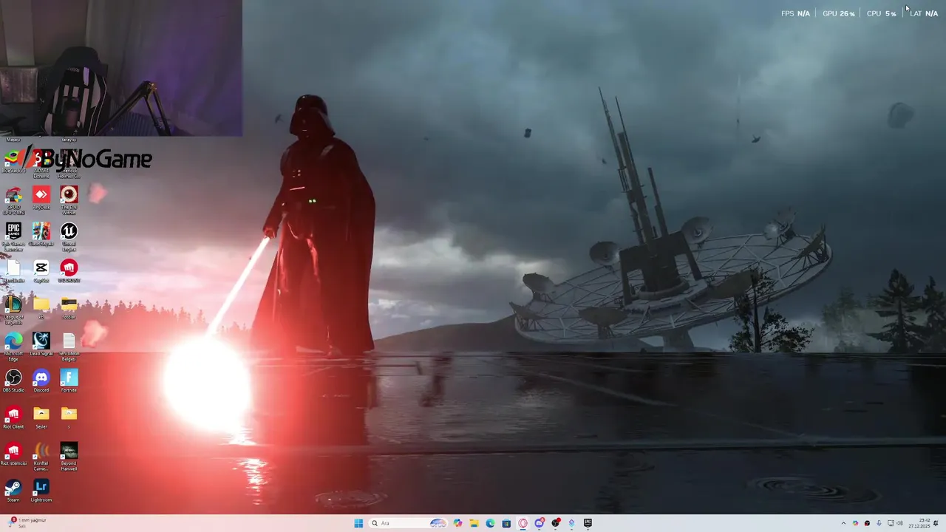Open File Explorer from the taskbar
This screenshot has height=532, width=946.
pyautogui.click(x=474, y=523)
